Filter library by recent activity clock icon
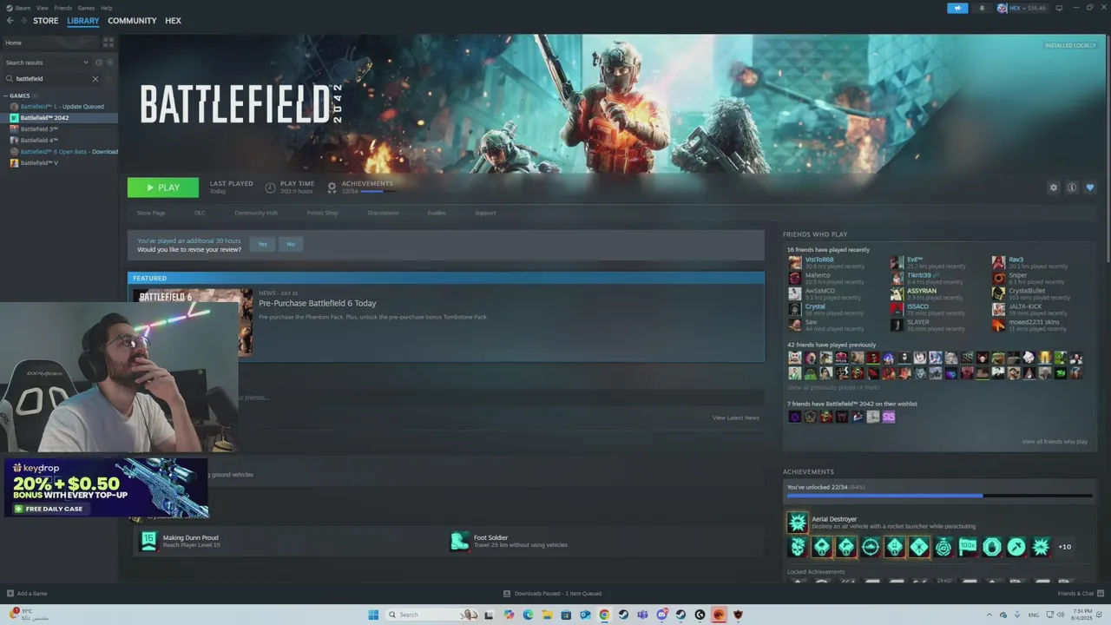The image size is (1111, 625). 99,62
